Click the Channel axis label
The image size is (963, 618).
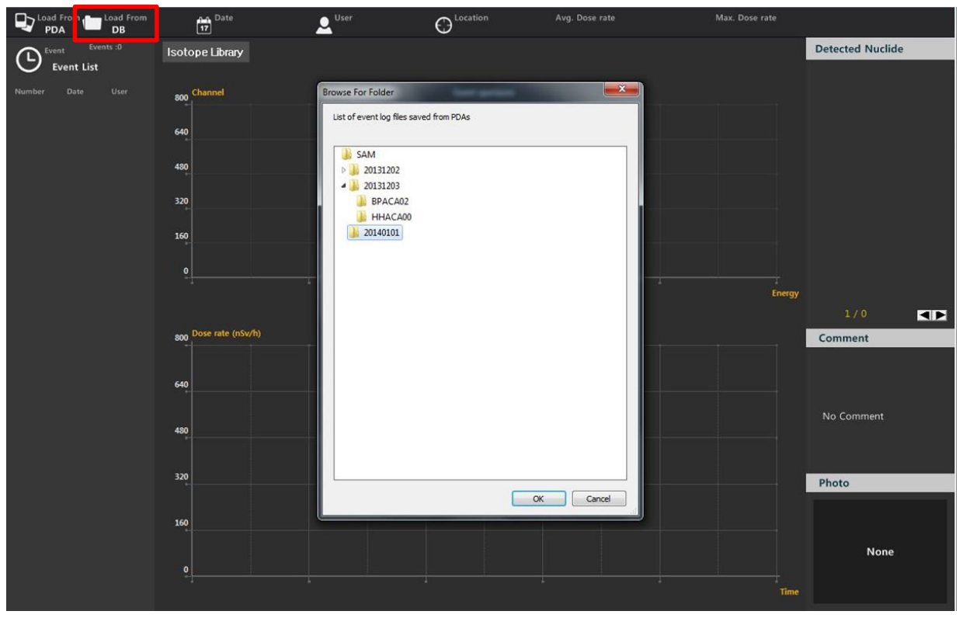(x=207, y=92)
